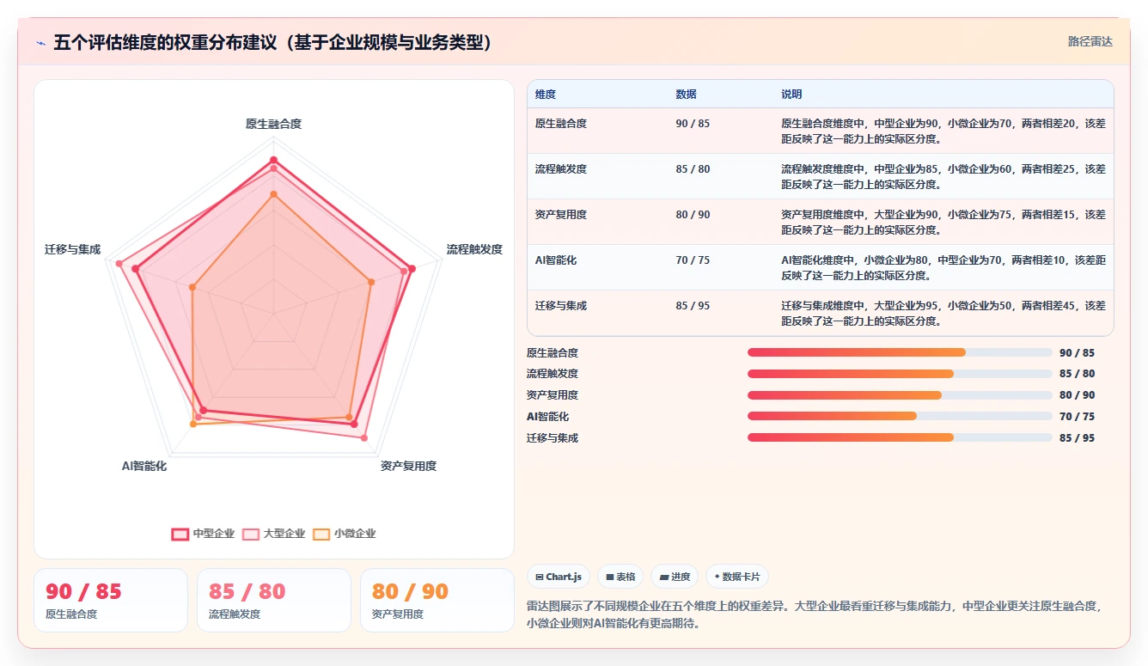Screen dimensions: 1148x666
Task: Click the page title 五个评估维度的权重分布建议
Action: tap(272, 42)
